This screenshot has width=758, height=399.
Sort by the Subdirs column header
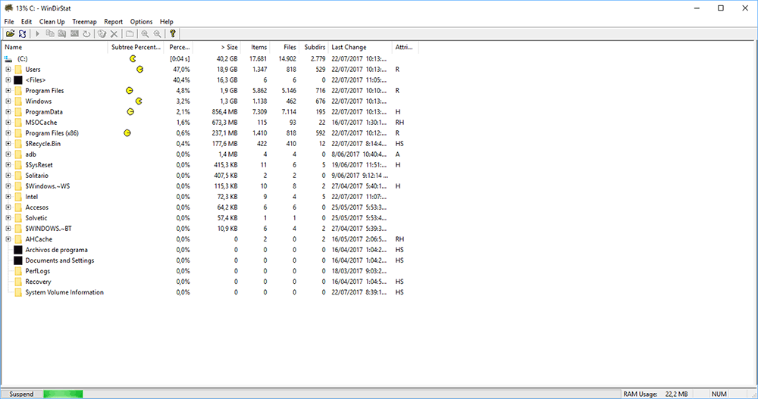point(314,48)
